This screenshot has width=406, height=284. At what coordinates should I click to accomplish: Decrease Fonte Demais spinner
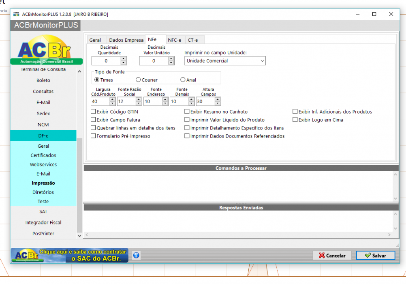tap(191, 103)
